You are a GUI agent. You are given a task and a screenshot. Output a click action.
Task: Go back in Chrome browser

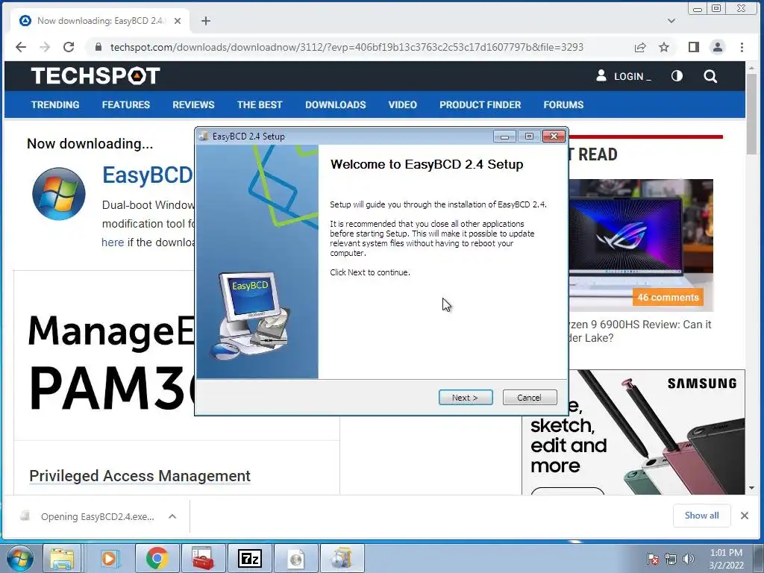pyautogui.click(x=21, y=47)
